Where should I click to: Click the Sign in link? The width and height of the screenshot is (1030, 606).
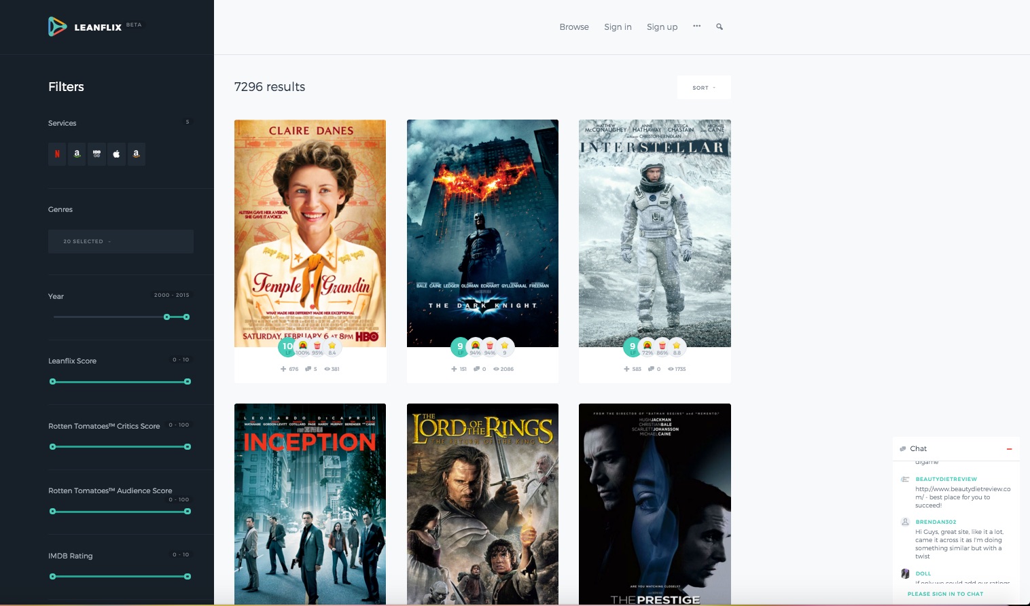click(x=618, y=27)
